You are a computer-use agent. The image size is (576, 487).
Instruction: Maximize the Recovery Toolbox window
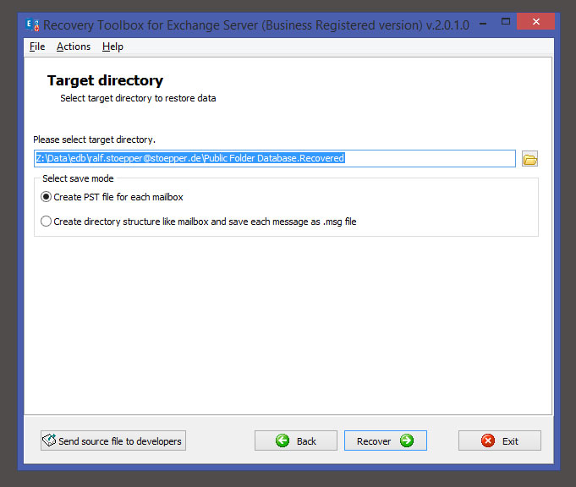506,22
